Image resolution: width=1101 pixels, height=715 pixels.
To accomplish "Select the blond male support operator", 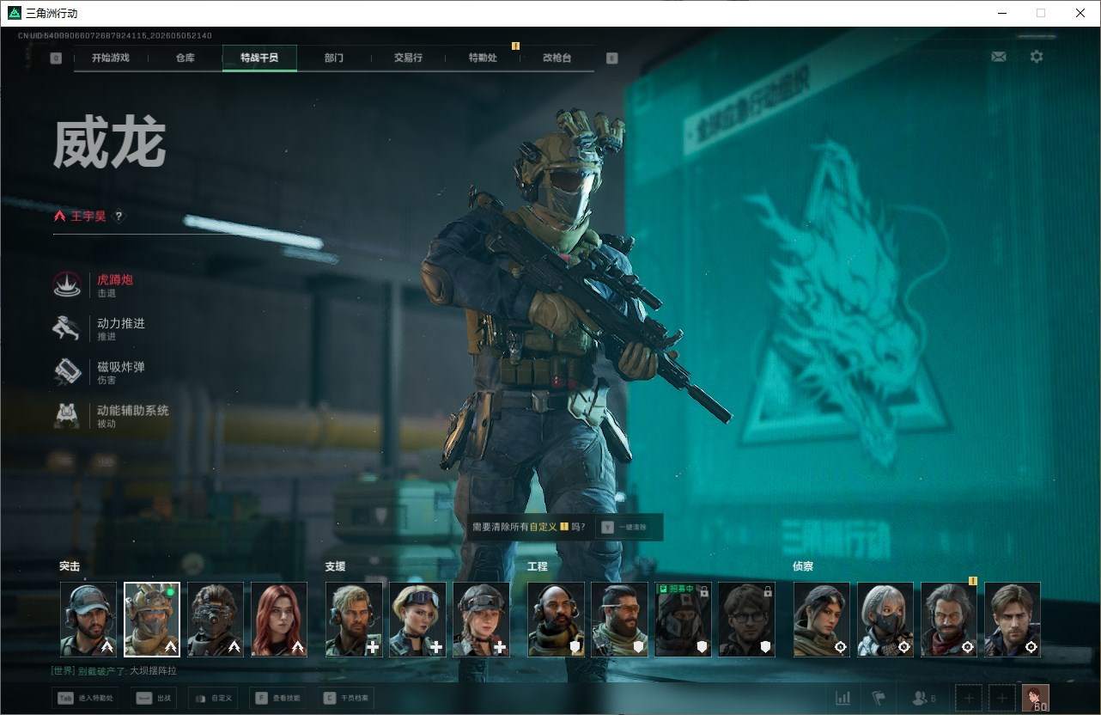I will pyautogui.click(x=354, y=620).
